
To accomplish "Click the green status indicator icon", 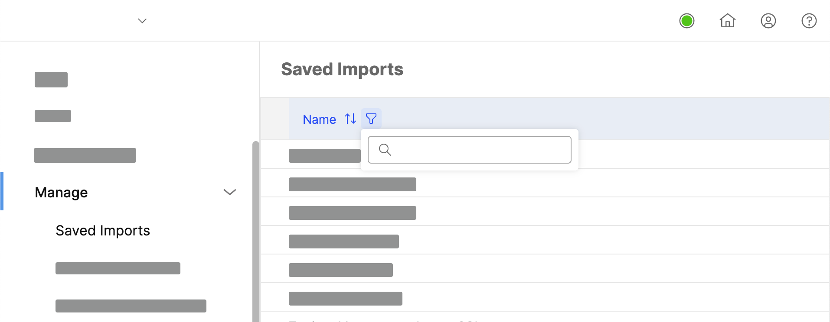I will pos(686,20).
